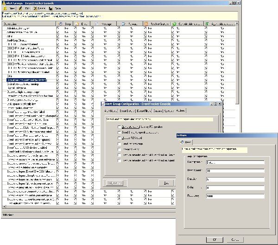Click the E-mail column header icon
278x245 pixels.
[x=77, y=24]
